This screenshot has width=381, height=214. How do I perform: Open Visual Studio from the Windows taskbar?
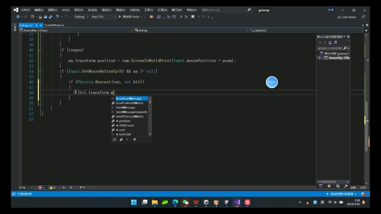tap(237, 202)
